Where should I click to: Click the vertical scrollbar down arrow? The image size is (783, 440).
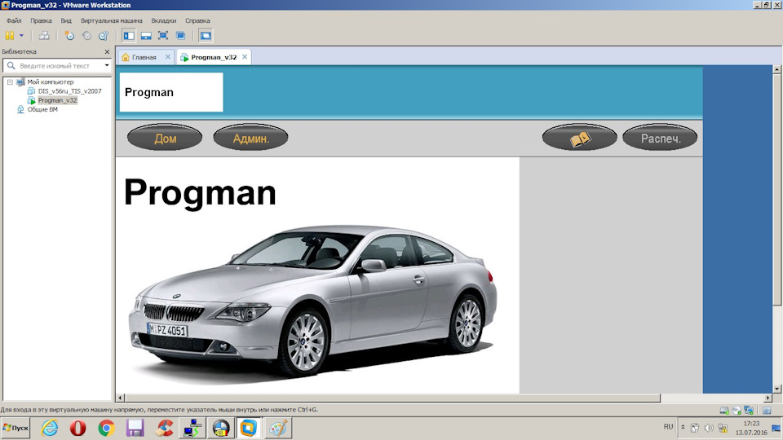777,389
